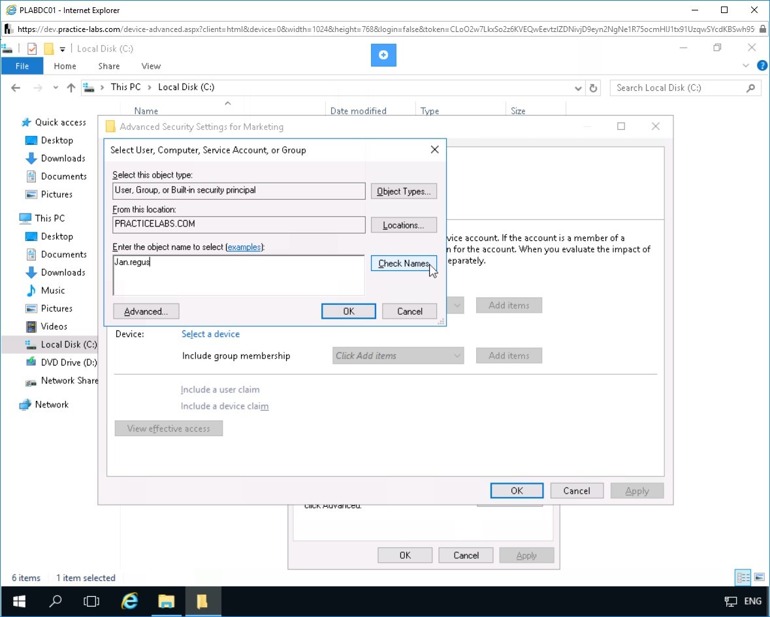Click Include a device claim link
770x617 pixels.
point(225,406)
